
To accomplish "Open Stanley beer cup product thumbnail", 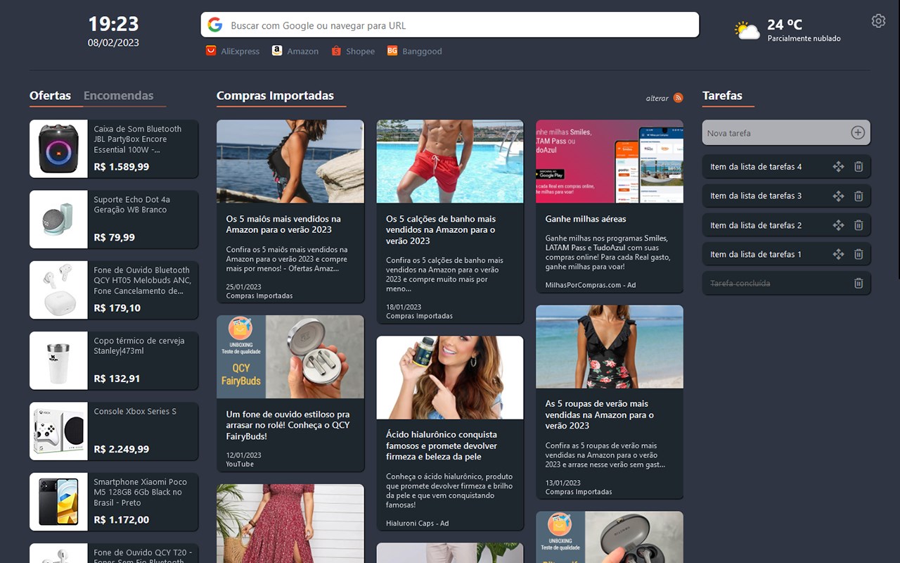I will click(x=58, y=360).
